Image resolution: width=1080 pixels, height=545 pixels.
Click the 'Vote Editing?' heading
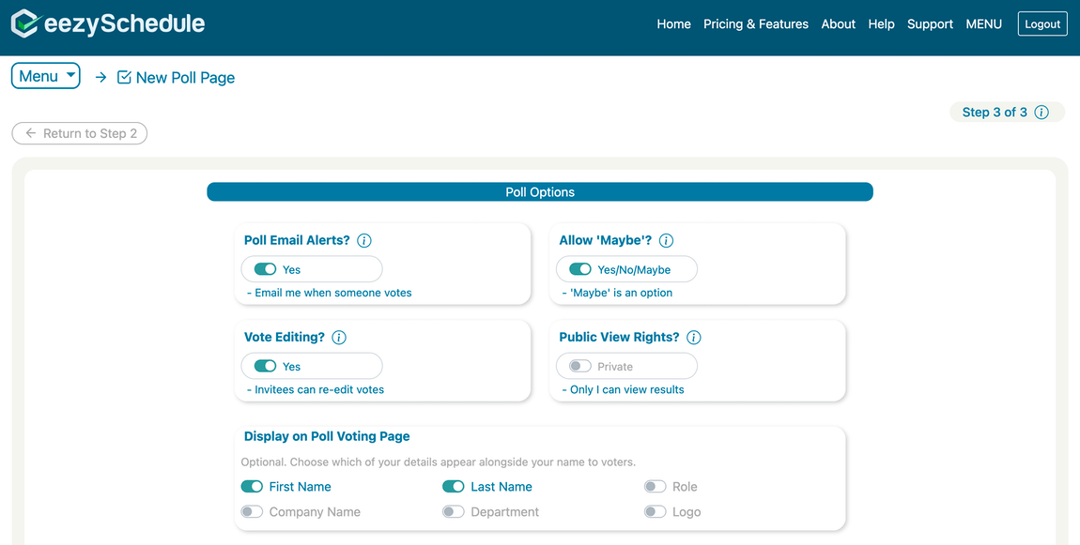pos(285,337)
